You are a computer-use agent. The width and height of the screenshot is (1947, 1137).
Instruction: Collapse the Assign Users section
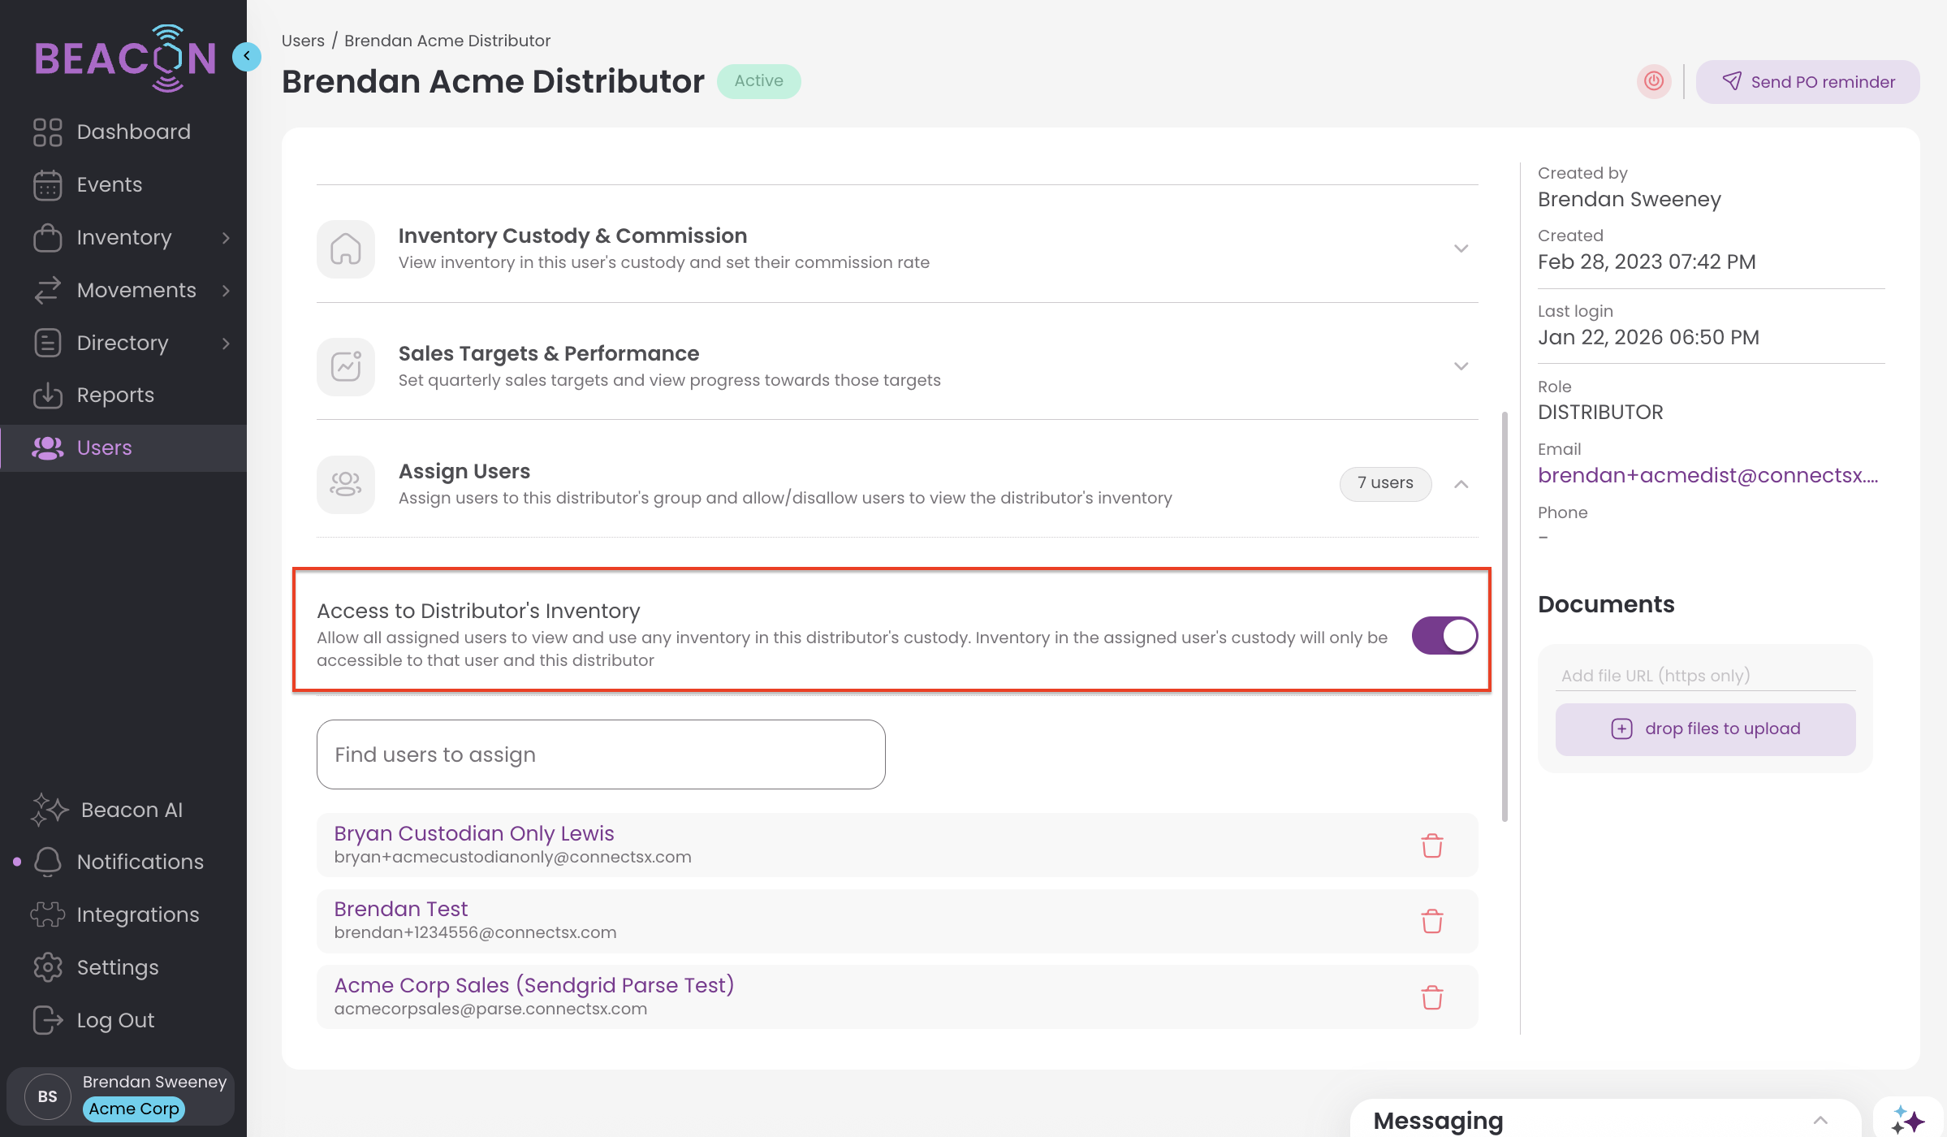[x=1461, y=484]
